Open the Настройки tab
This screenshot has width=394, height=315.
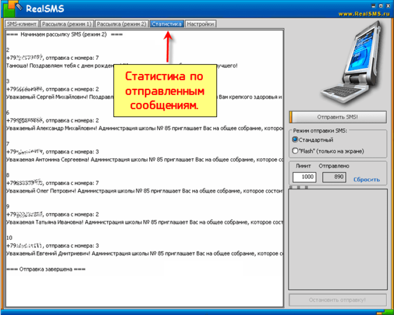200,24
